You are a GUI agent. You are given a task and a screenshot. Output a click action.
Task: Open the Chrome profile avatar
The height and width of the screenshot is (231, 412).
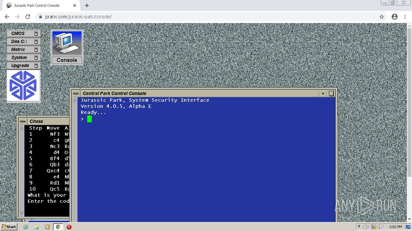(395, 17)
